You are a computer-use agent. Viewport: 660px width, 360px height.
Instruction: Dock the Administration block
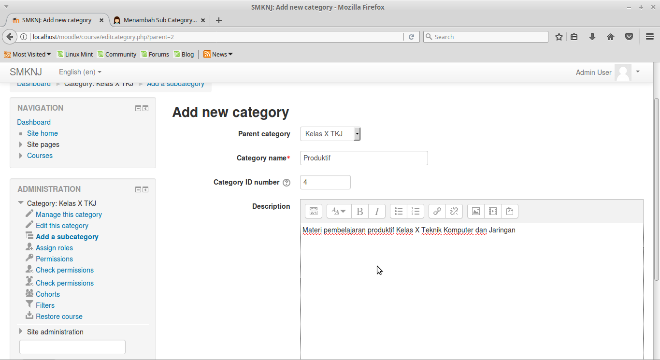(145, 190)
